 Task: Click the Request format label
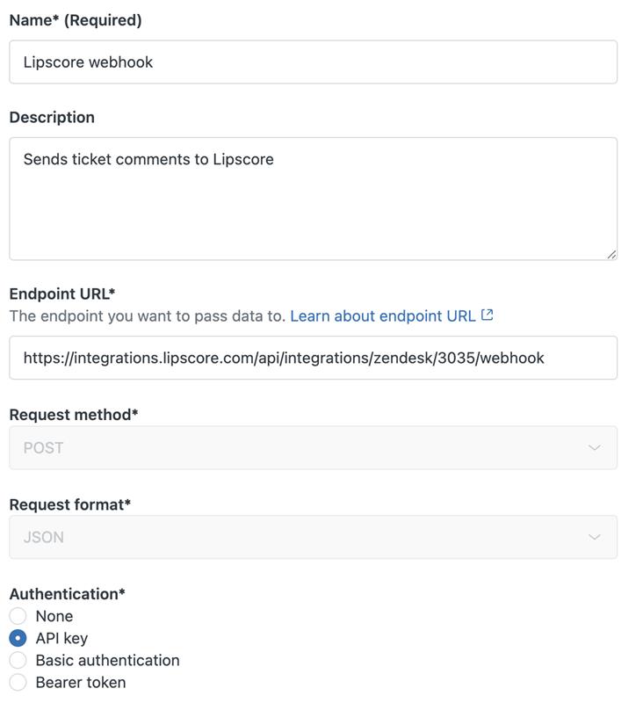coord(70,504)
